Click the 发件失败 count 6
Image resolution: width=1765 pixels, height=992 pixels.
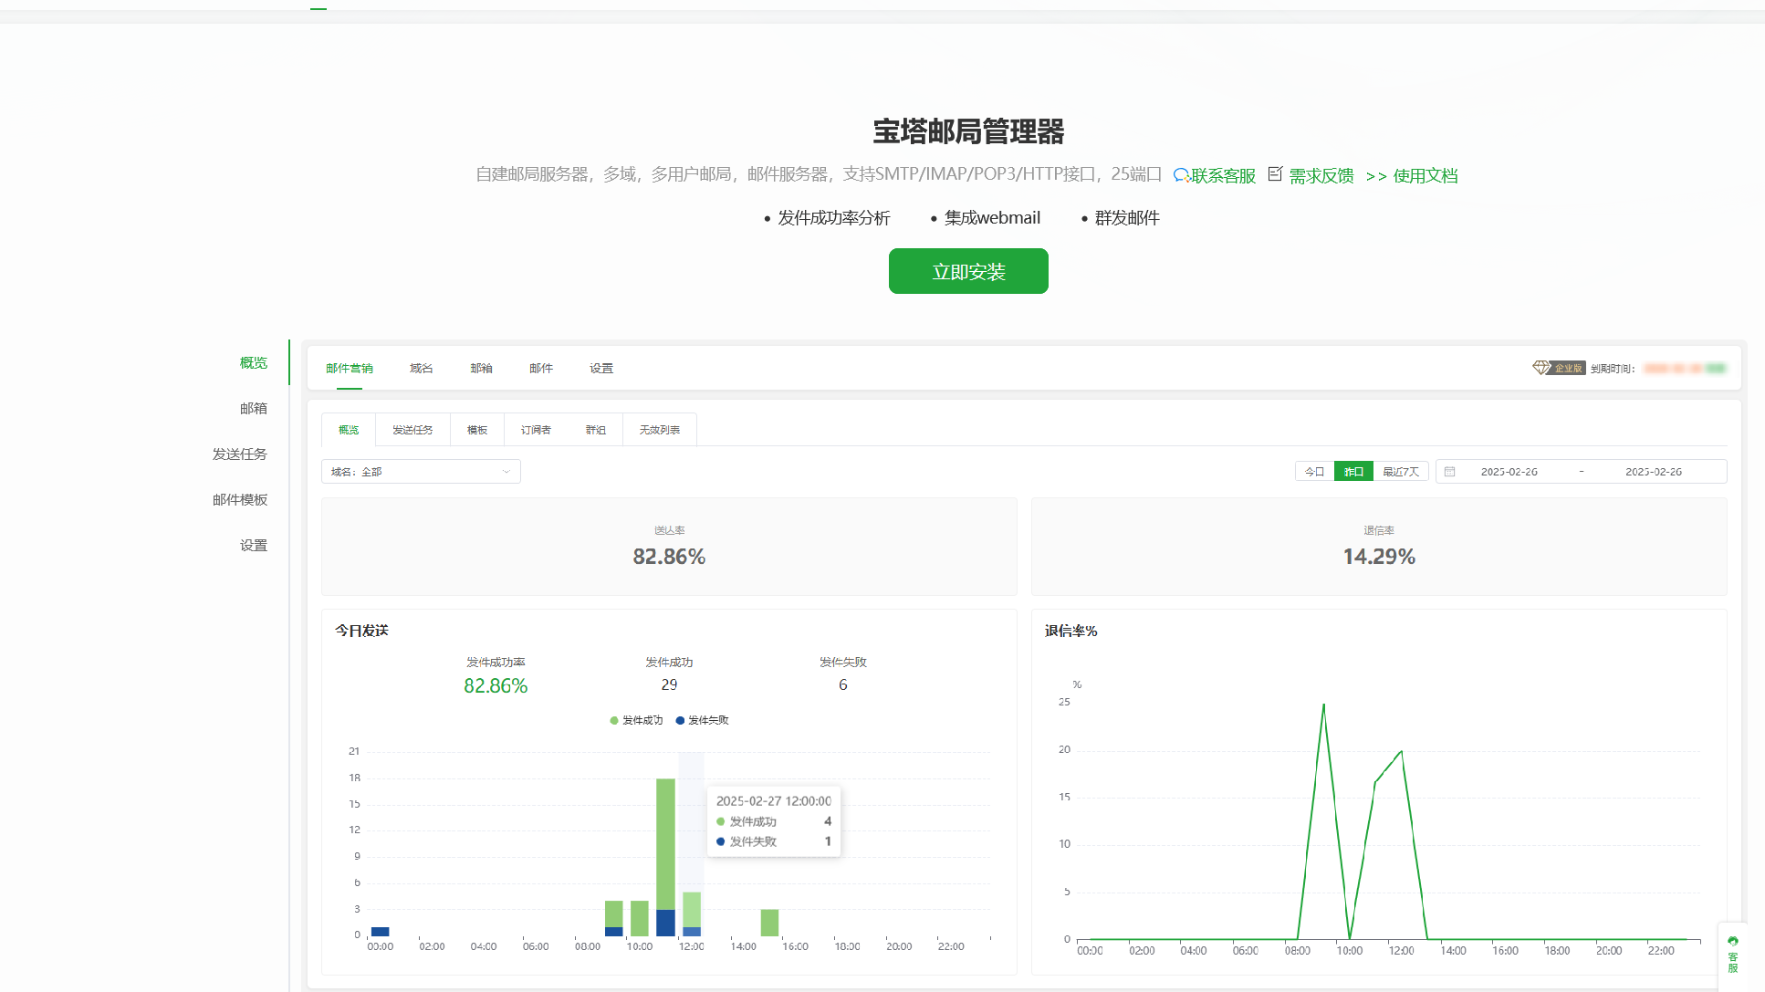coord(843,684)
